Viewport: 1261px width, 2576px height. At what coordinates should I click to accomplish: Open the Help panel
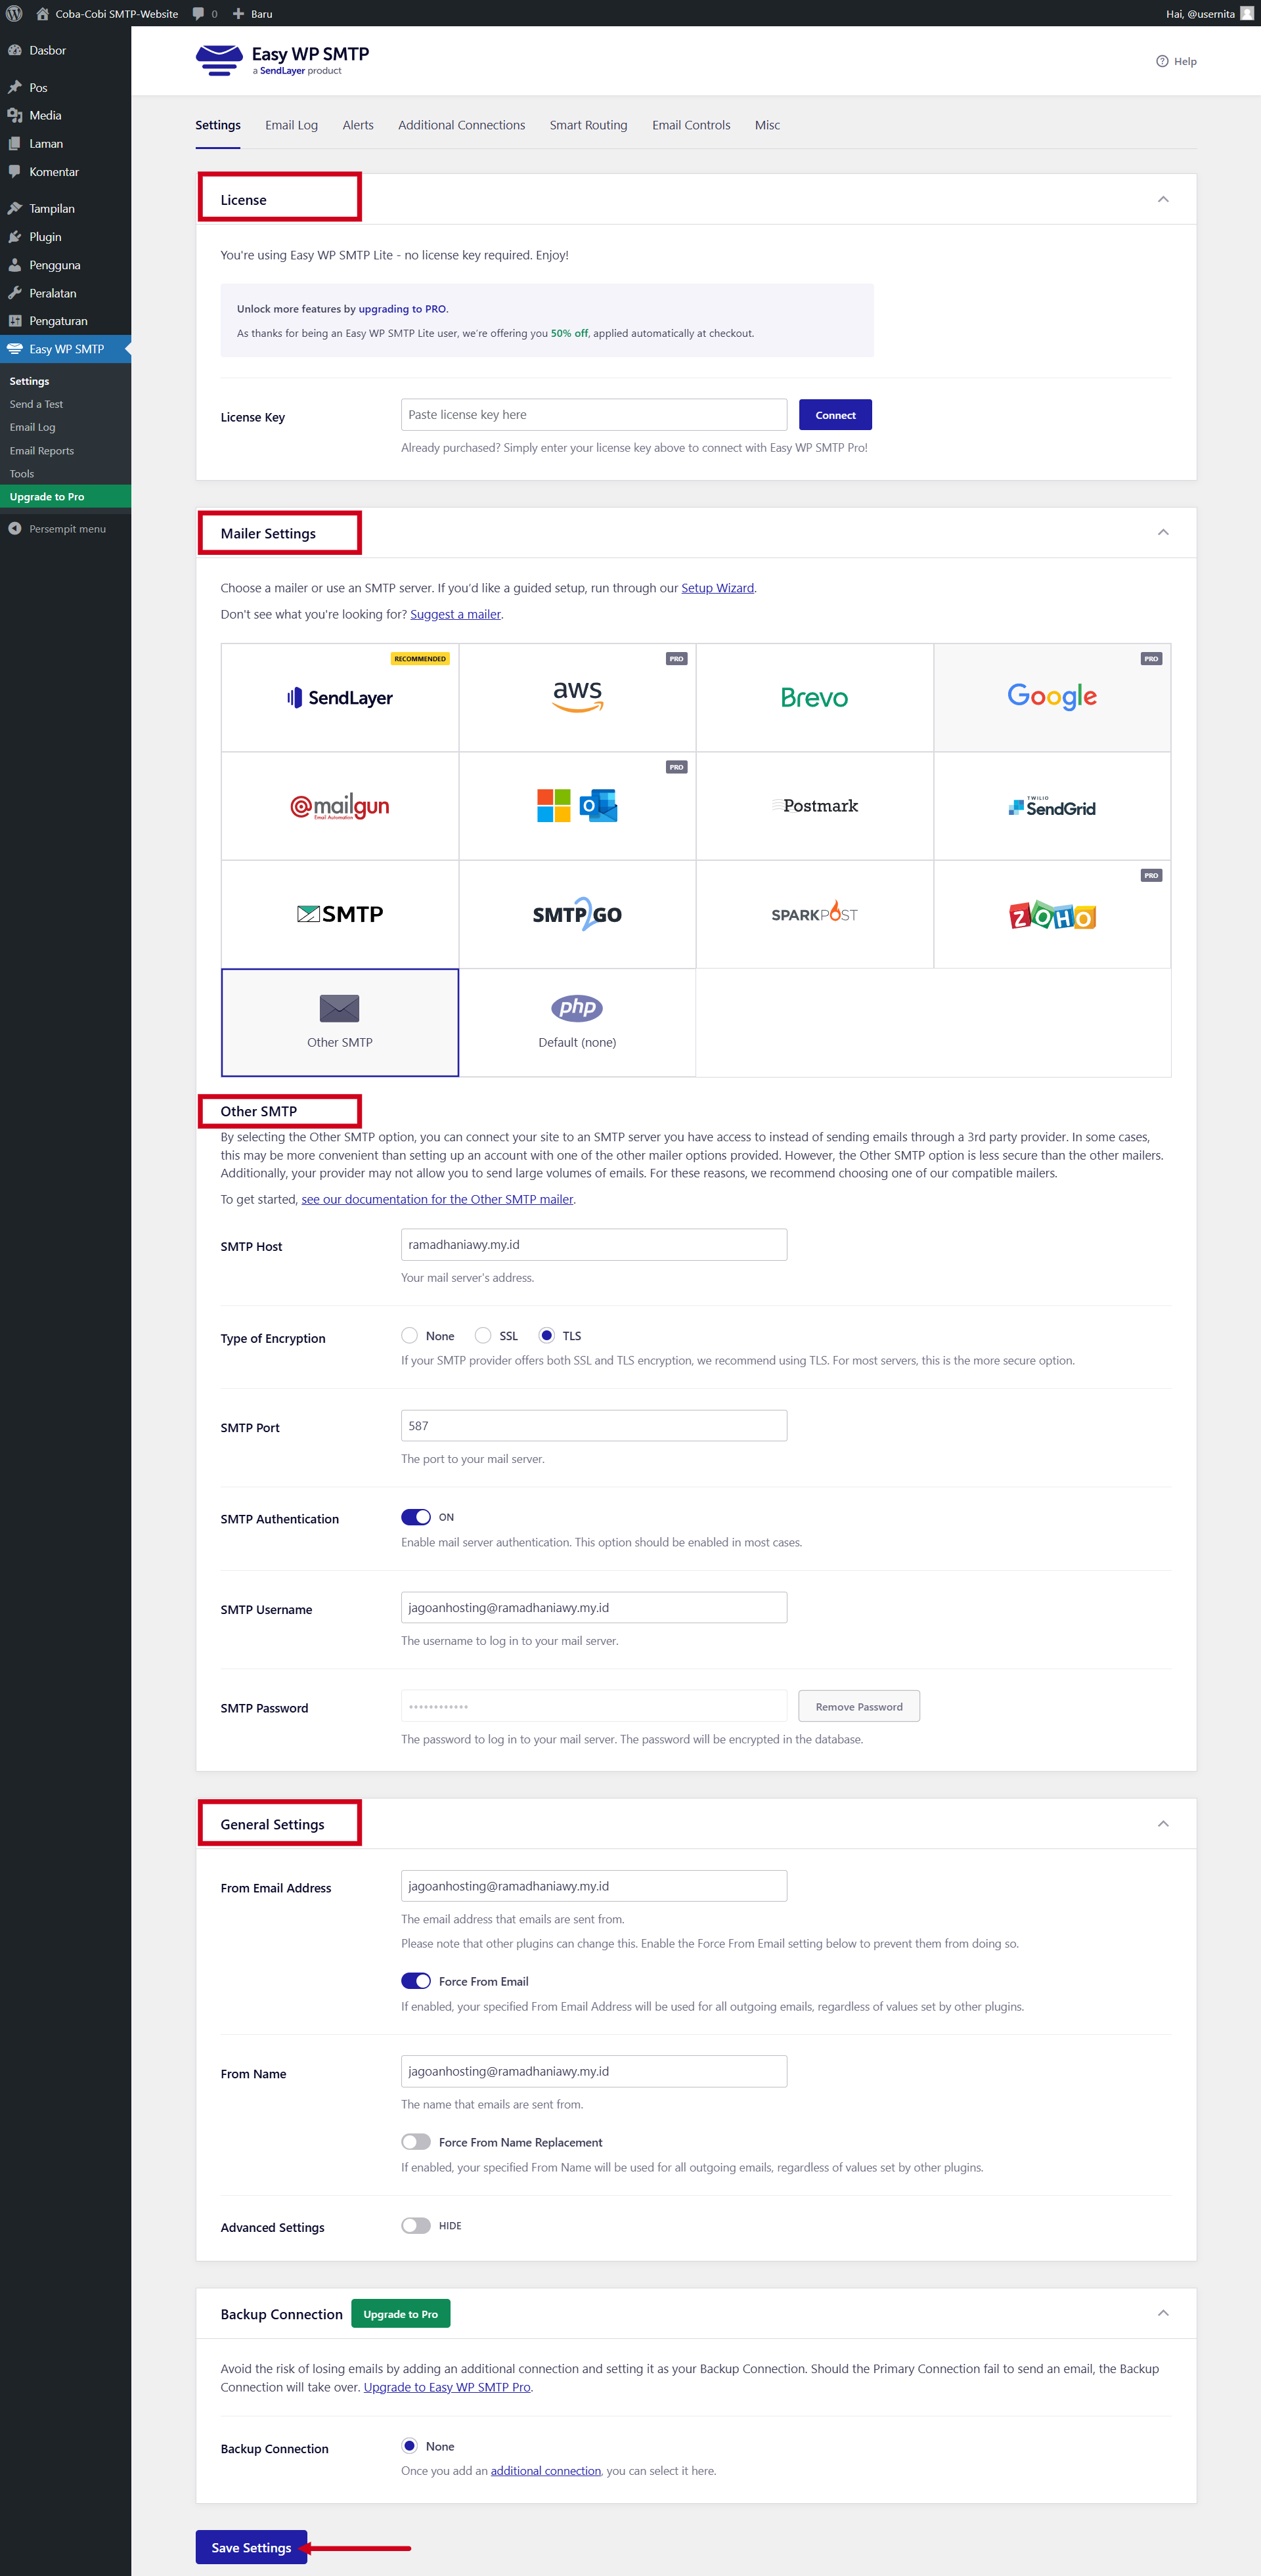coord(1176,61)
